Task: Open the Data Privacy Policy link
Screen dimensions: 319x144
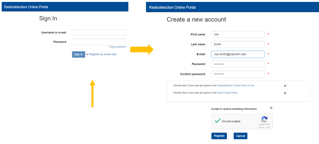Action: coord(227,93)
